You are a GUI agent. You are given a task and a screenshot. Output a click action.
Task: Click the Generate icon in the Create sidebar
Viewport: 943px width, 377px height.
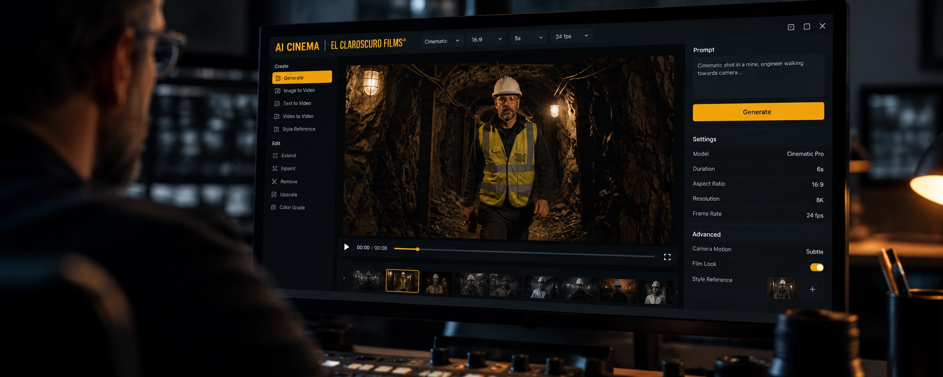[278, 78]
